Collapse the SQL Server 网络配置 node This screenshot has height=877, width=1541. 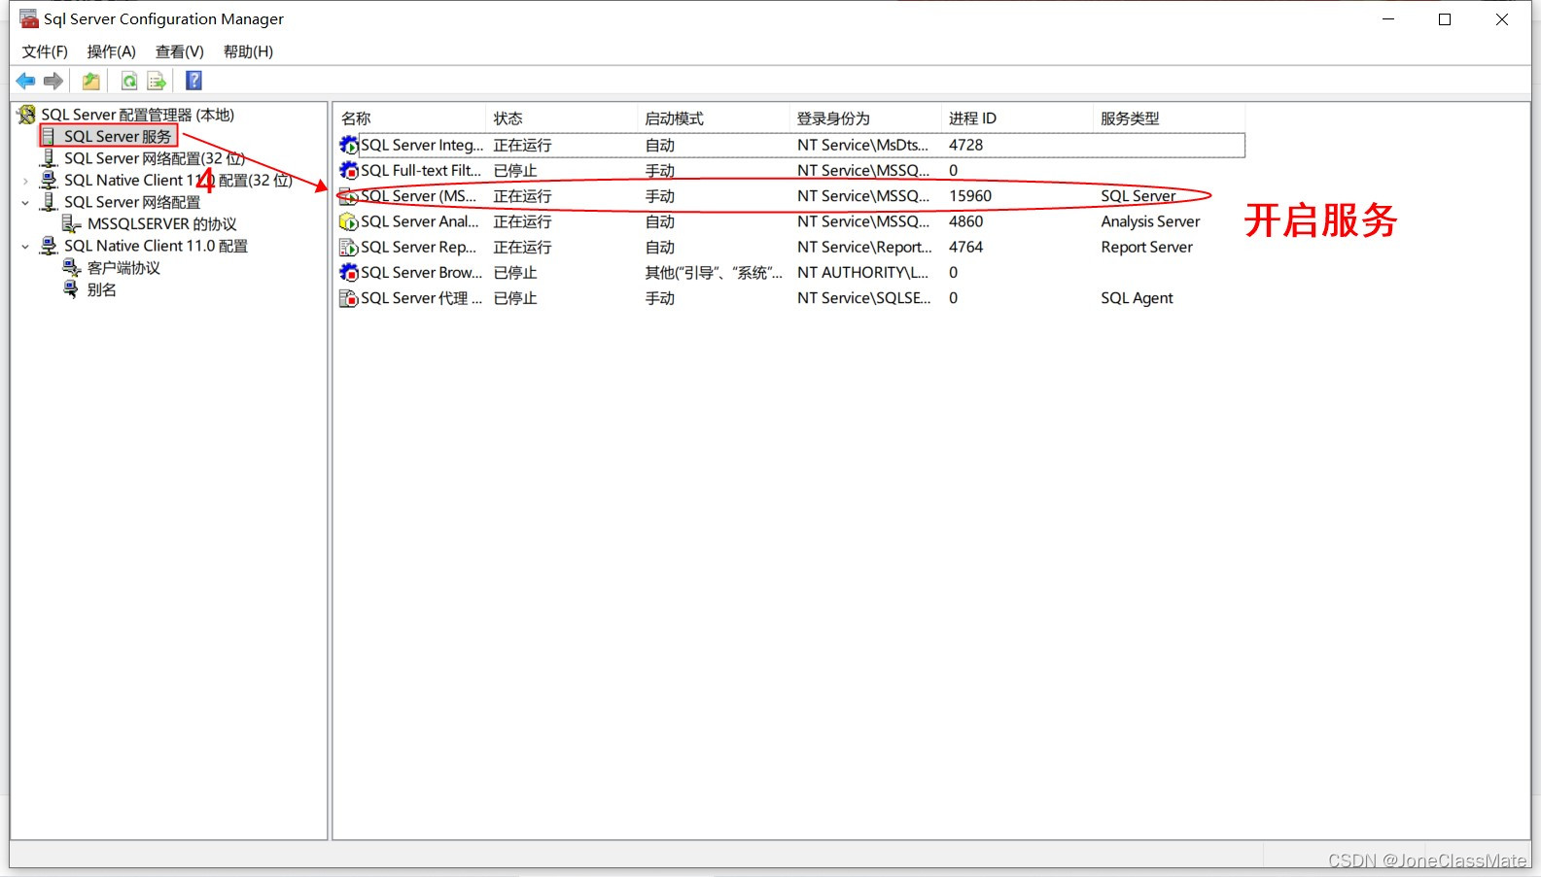coord(25,203)
